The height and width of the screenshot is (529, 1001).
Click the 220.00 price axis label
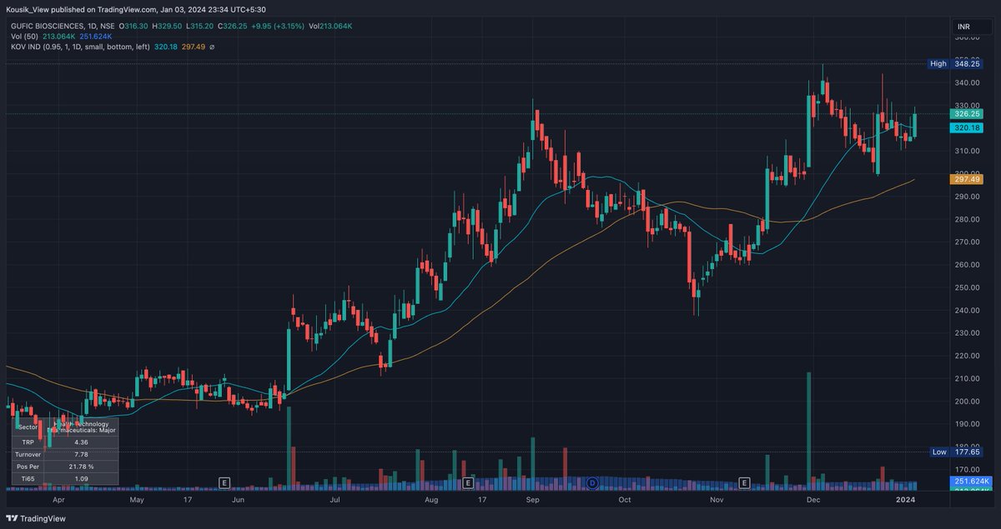tap(966, 356)
